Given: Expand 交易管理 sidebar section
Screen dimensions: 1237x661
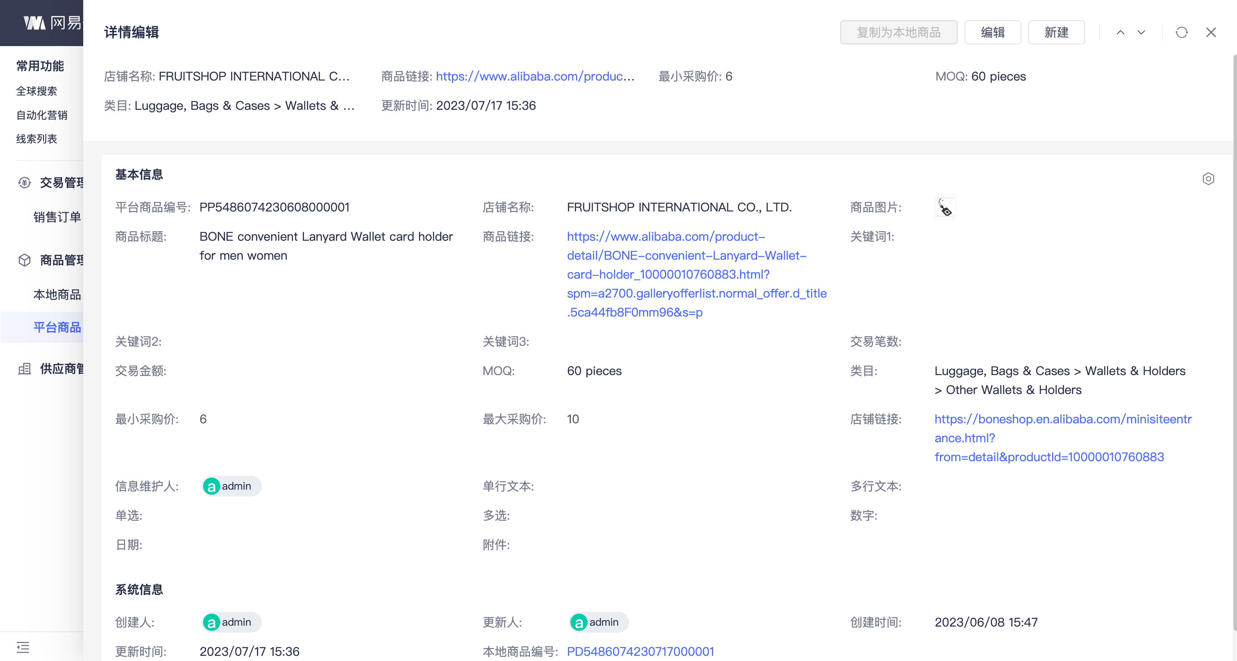Looking at the screenshot, I should coord(62,183).
